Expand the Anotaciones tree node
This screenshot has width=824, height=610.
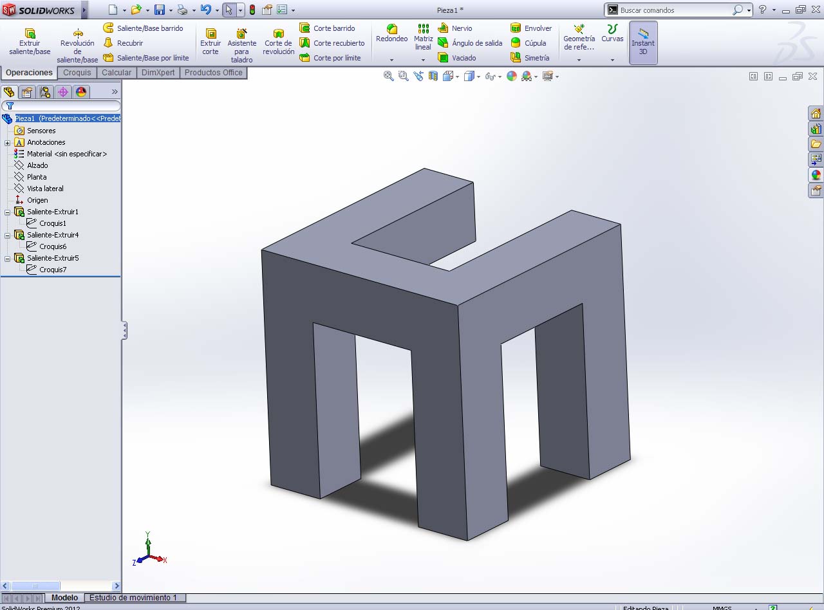tap(7, 143)
